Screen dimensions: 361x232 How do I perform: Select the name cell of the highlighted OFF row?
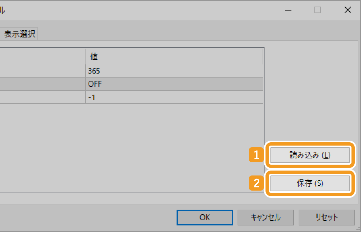tap(43, 84)
